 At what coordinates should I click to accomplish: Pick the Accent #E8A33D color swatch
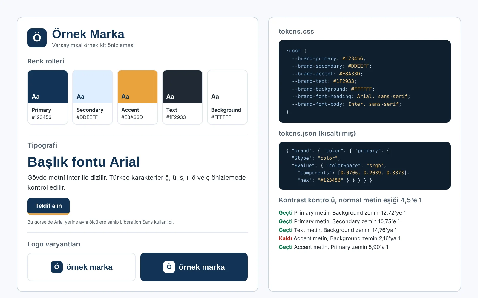pyautogui.click(x=137, y=97)
